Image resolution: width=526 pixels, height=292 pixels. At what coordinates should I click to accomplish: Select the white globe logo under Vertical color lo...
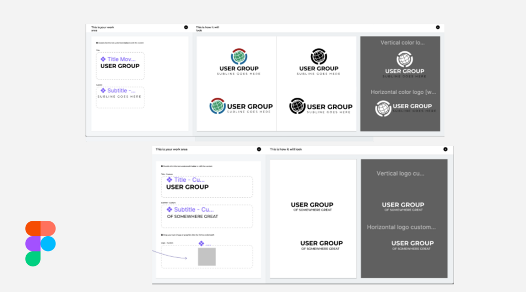[405, 59]
